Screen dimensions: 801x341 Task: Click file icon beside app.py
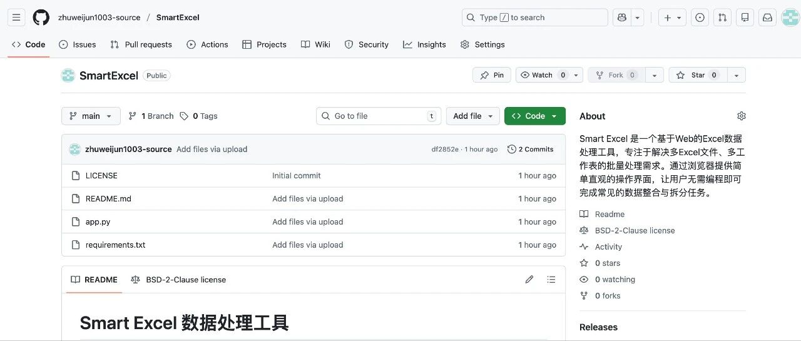click(x=75, y=221)
